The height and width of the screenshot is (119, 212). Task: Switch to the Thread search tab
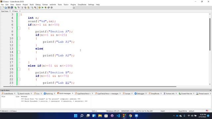pyautogui.click(x=203, y=94)
